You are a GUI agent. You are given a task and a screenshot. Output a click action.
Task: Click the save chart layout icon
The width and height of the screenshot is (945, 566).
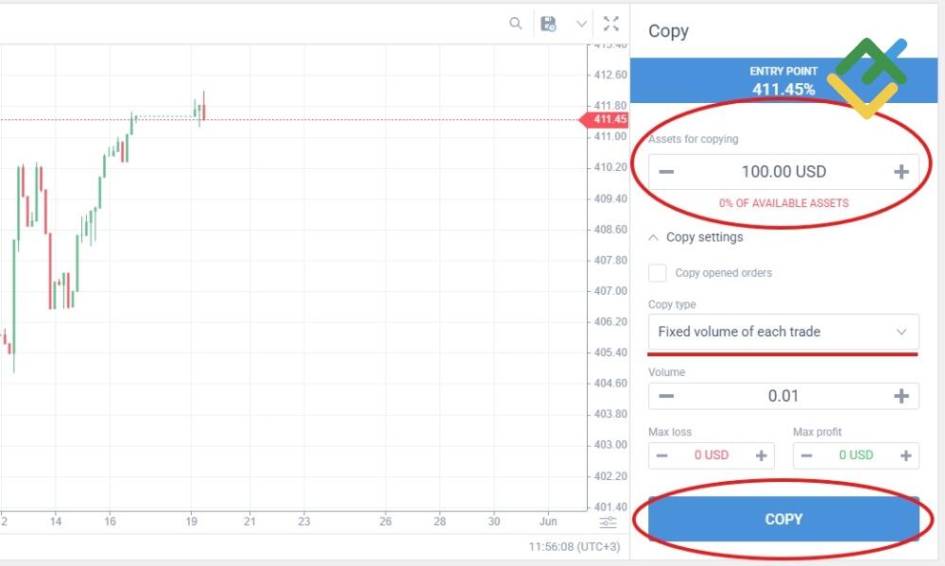coord(546,23)
